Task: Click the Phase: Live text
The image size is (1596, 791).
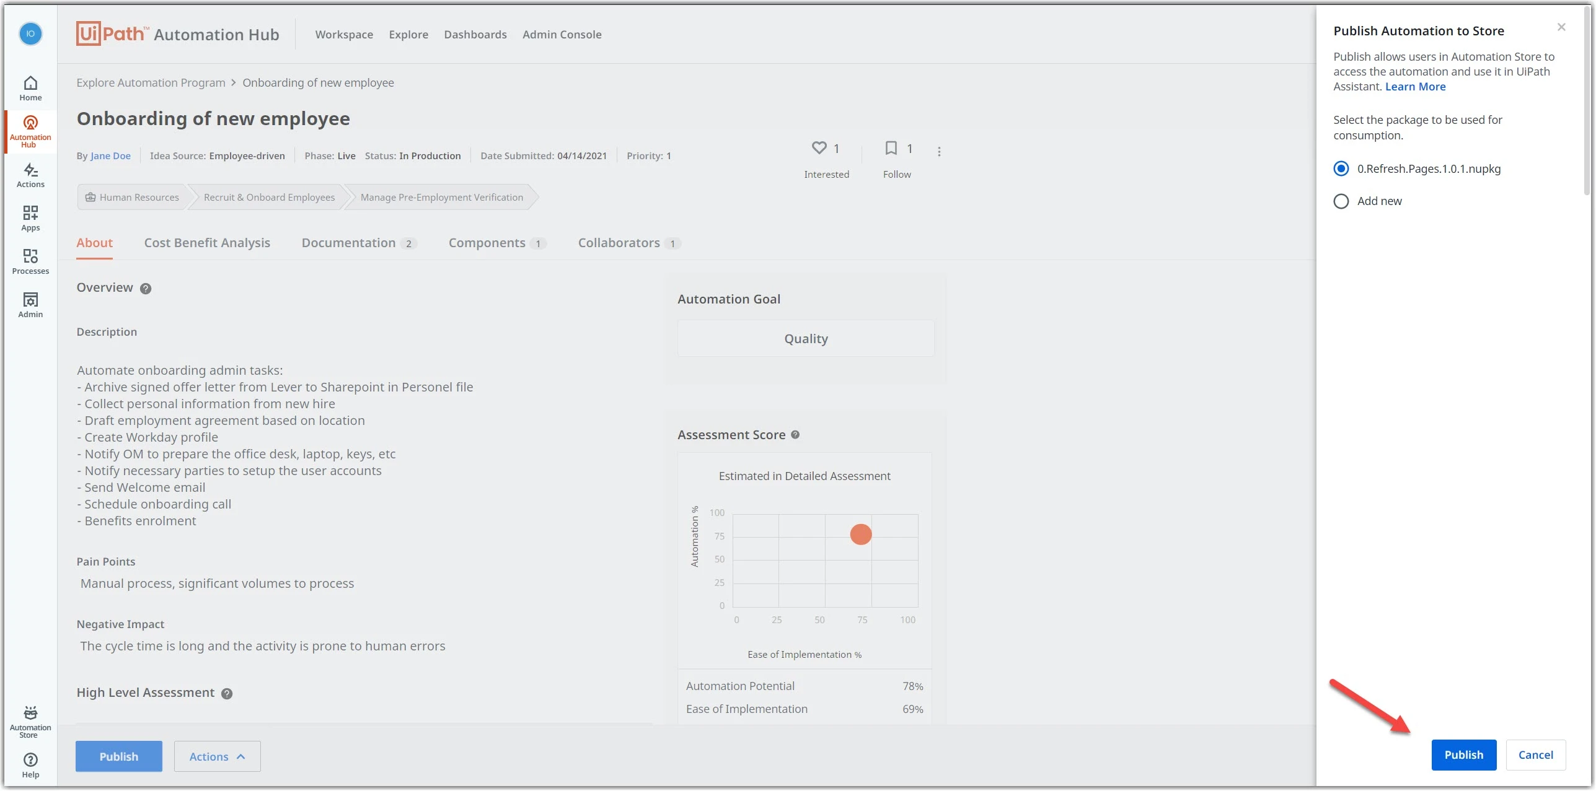Action: click(330, 156)
